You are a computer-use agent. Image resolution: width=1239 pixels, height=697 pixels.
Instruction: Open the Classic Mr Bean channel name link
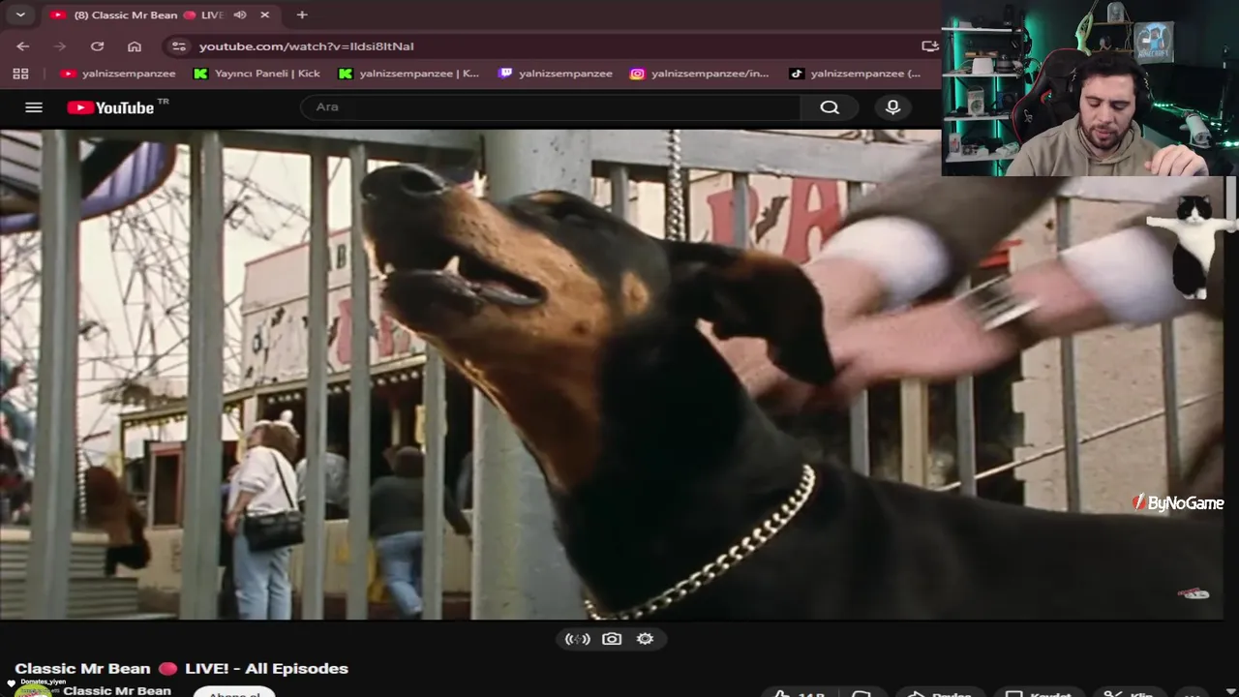point(117,690)
